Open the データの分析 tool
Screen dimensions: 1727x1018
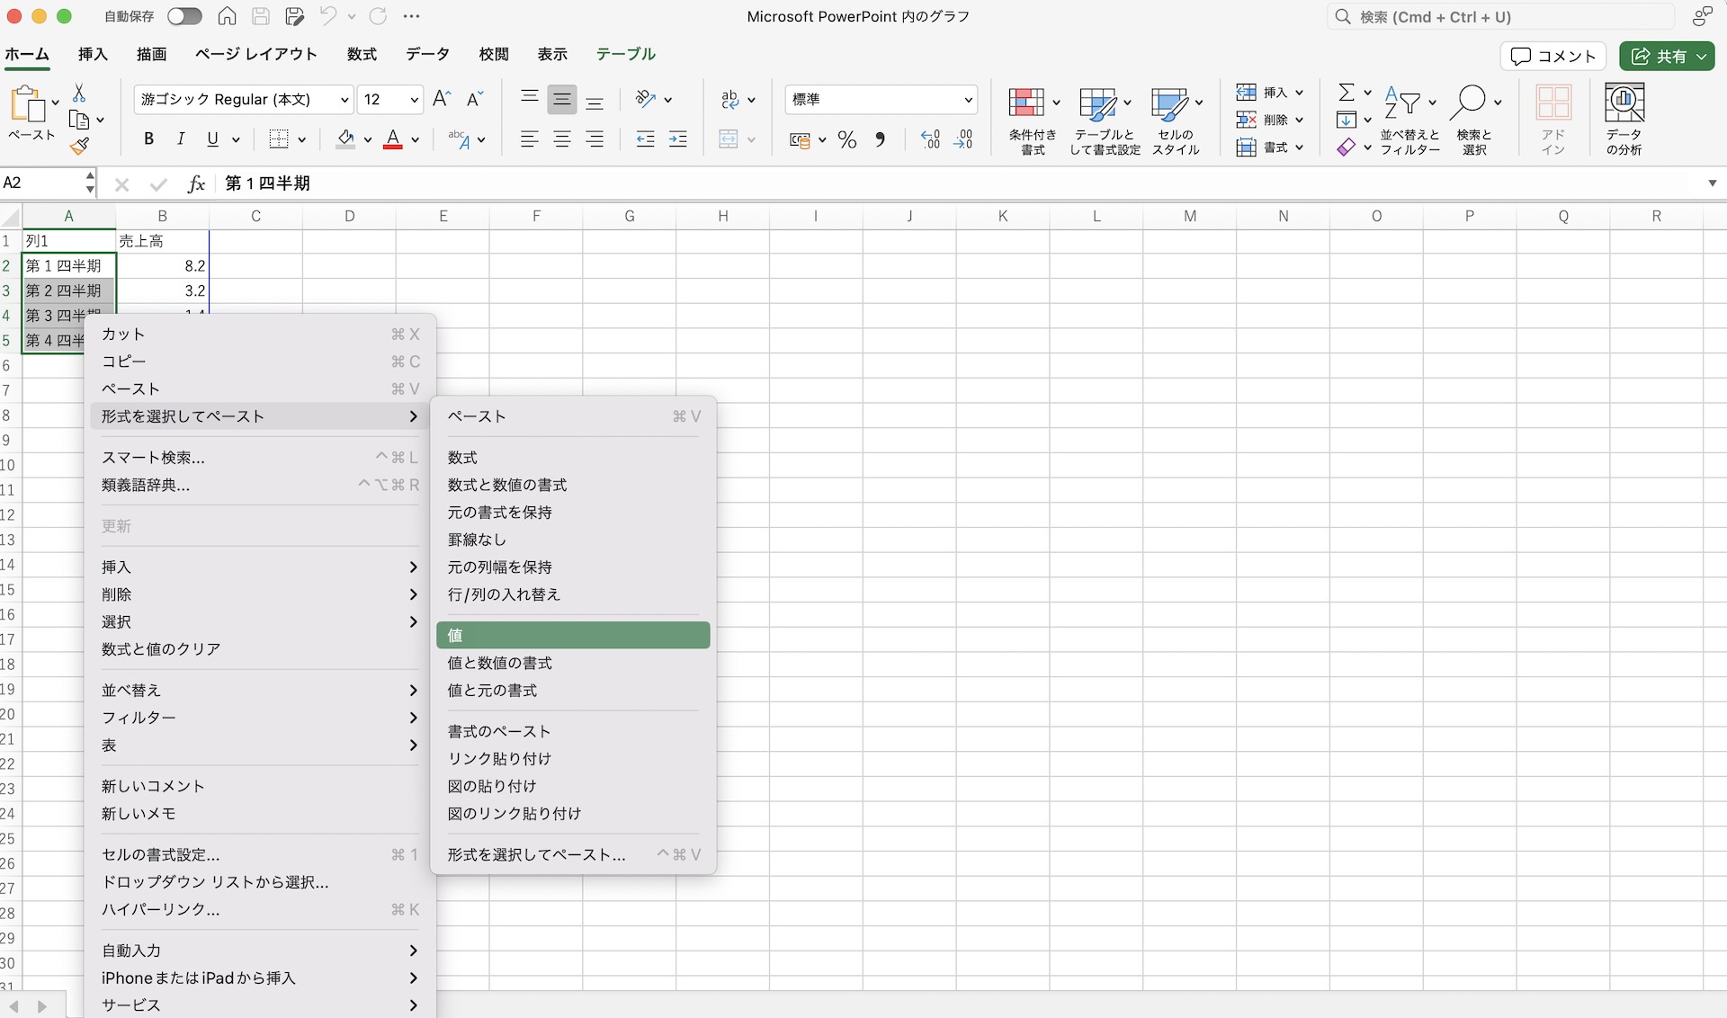coord(1624,120)
